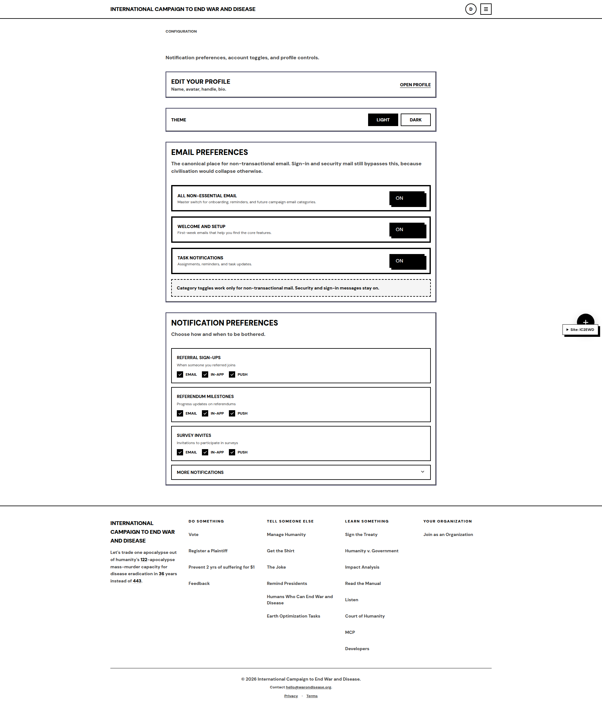The width and height of the screenshot is (602, 711).
Task: Open the Get the Shirt link
Action: 281,551
